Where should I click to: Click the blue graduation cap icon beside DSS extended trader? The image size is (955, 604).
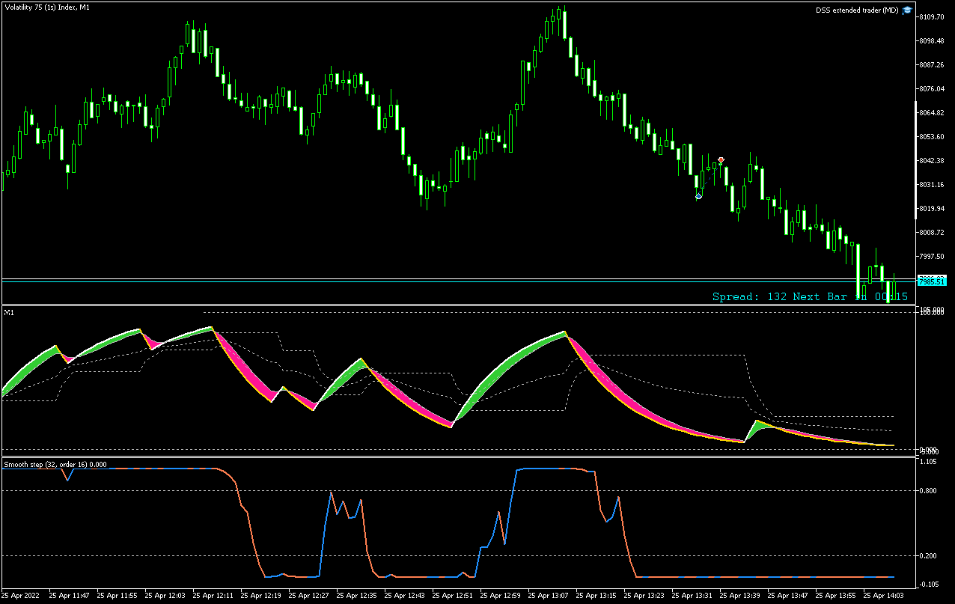click(x=906, y=10)
